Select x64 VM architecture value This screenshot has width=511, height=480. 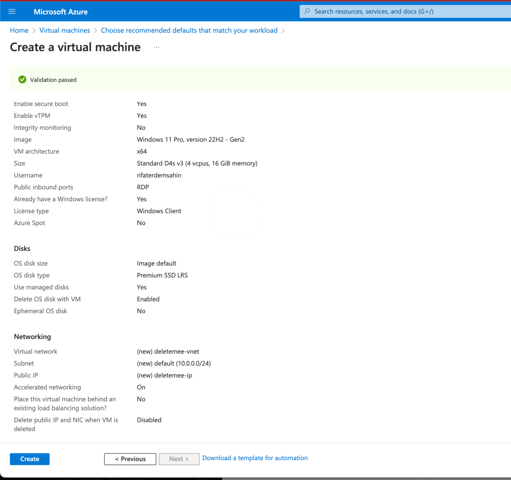(x=142, y=152)
